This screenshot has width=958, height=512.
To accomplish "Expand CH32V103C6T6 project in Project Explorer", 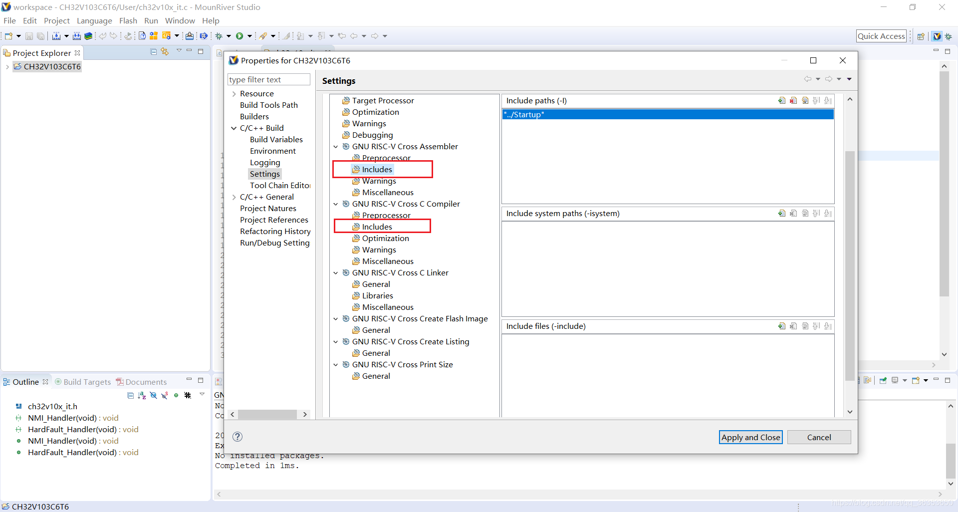I will coord(7,67).
